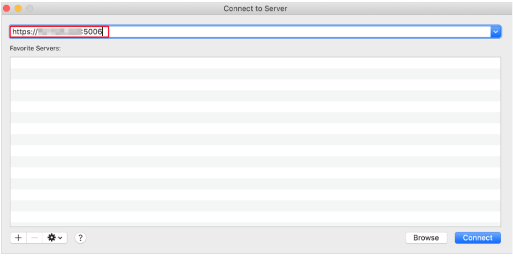513x257 pixels.
Task: Add server to favorites with plus button
Action: point(18,238)
